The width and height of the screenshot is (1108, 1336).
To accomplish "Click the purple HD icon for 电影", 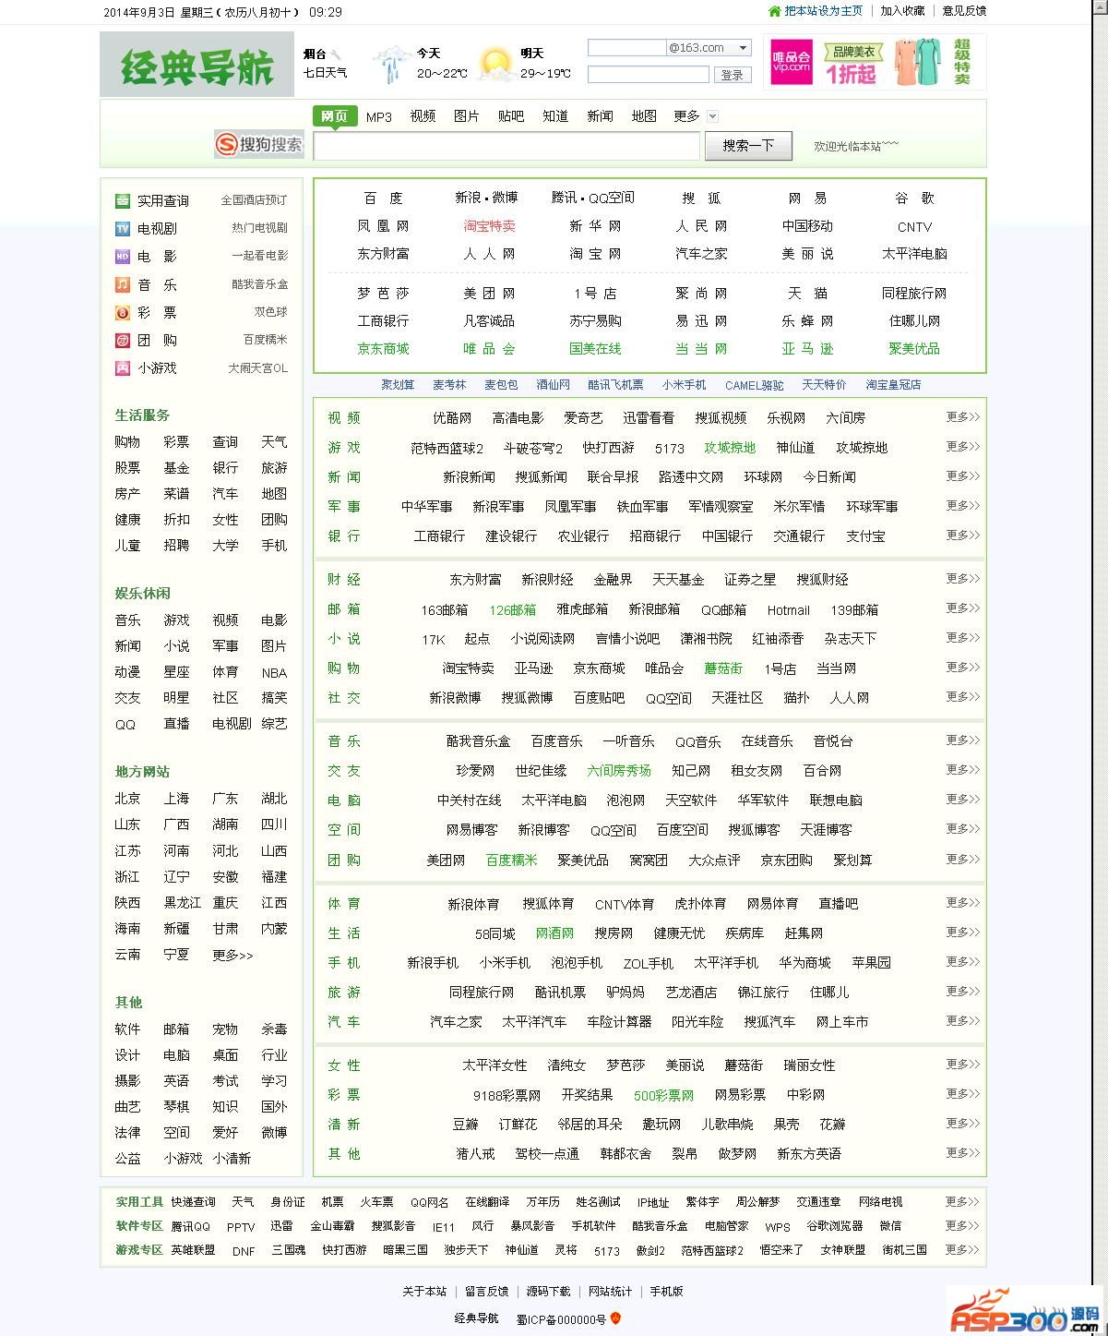I will click(x=123, y=257).
